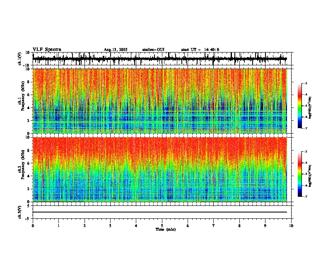Click time-axis tick label "5"

(162, 226)
